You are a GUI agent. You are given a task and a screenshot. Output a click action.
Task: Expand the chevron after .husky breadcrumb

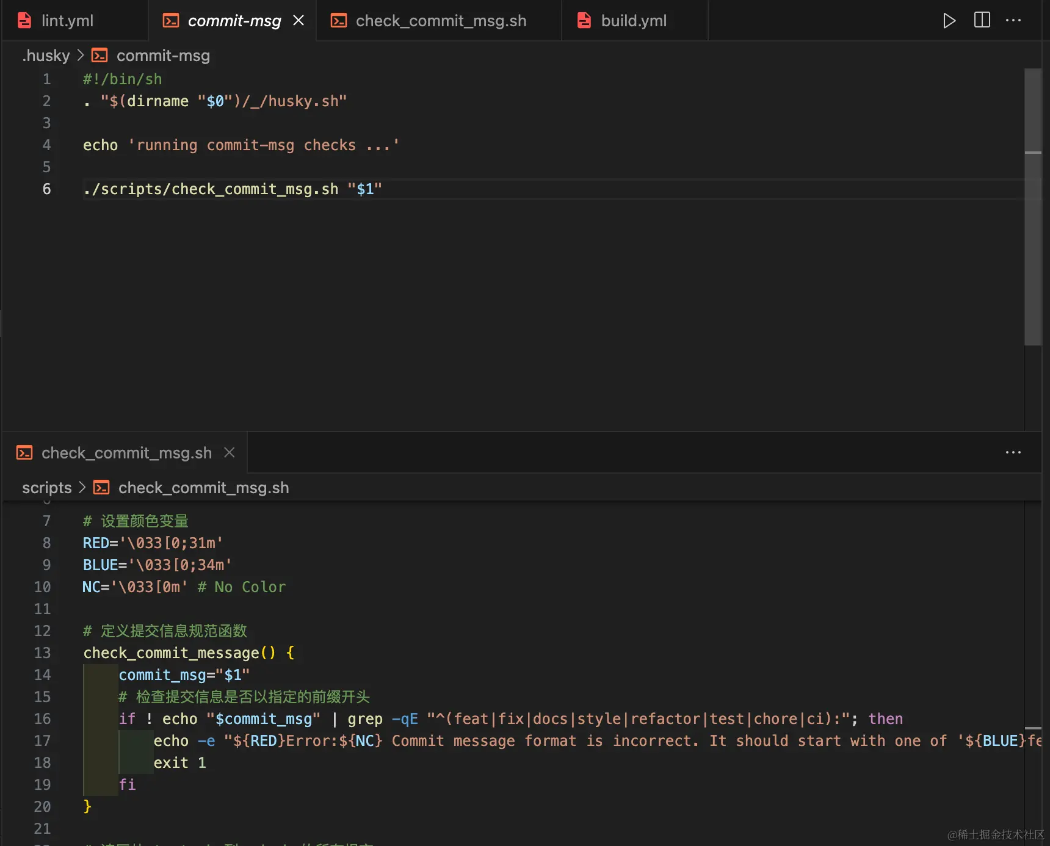tap(81, 56)
